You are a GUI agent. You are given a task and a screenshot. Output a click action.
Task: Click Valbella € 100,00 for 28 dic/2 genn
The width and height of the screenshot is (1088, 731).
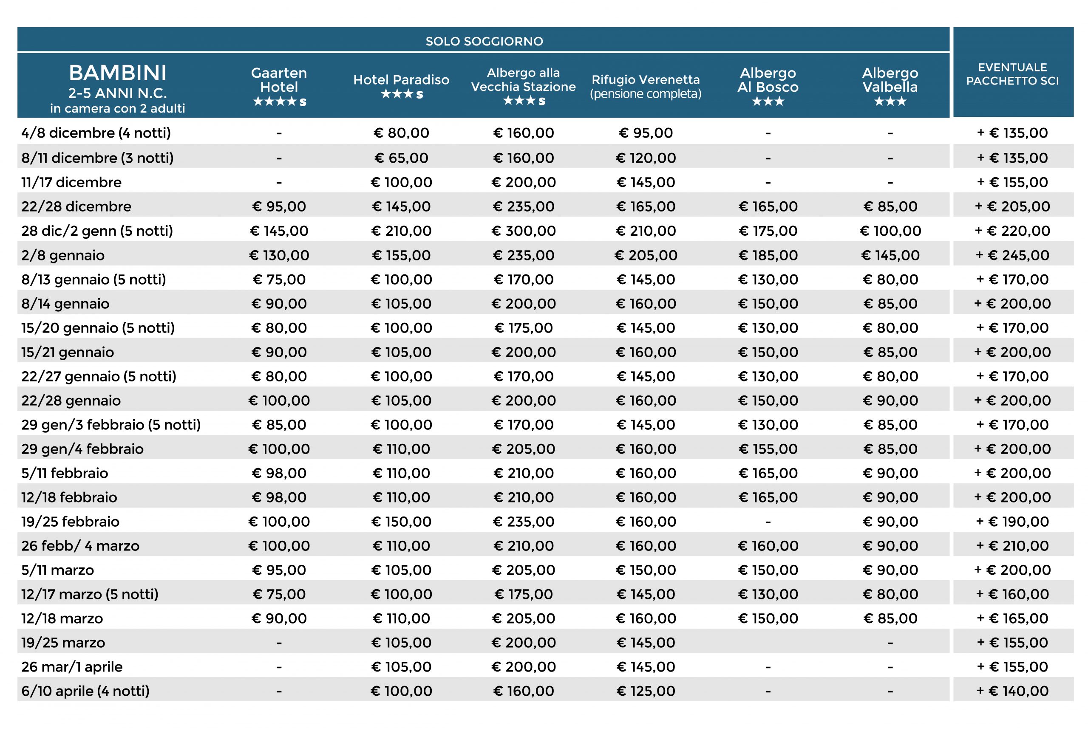pos(890,231)
